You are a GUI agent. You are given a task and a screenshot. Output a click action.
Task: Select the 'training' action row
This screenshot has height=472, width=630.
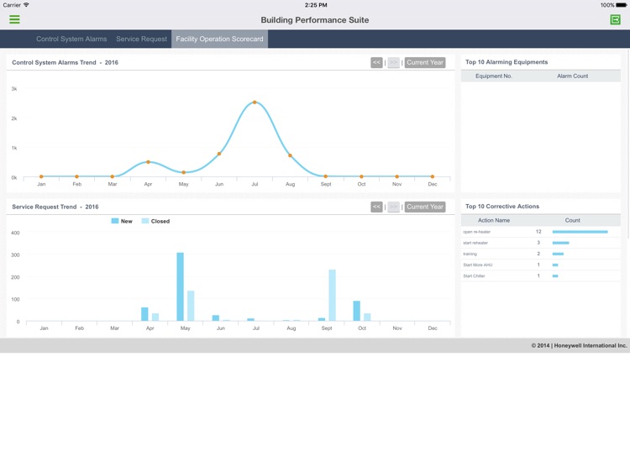pyautogui.click(x=541, y=254)
